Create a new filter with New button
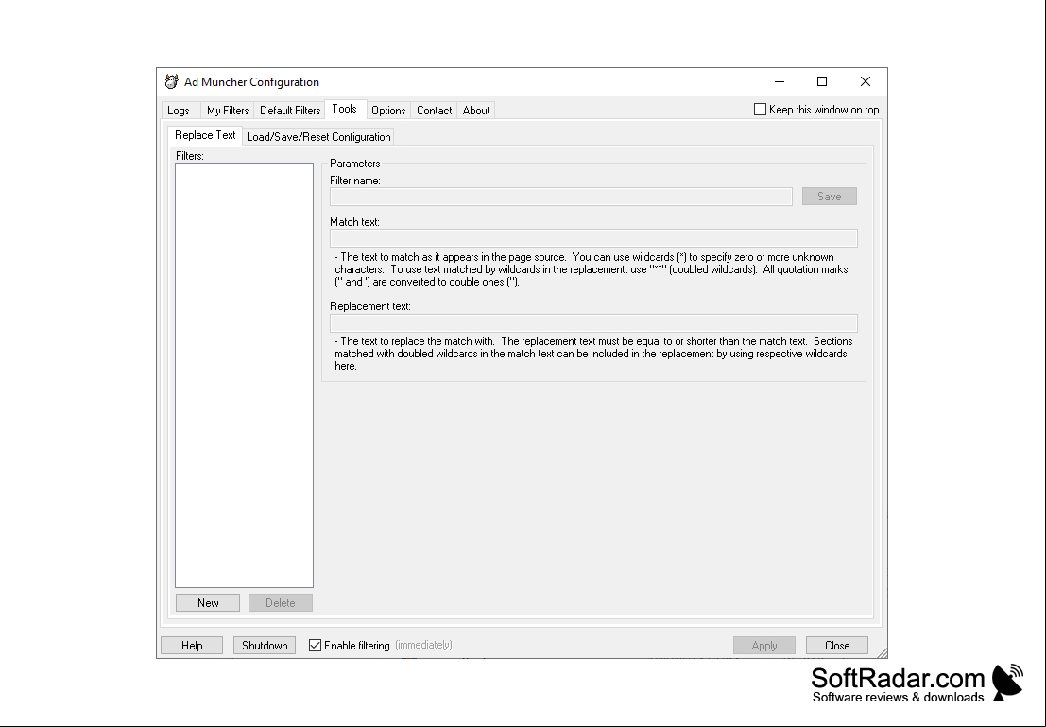1046x727 pixels. [x=208, y=603]
